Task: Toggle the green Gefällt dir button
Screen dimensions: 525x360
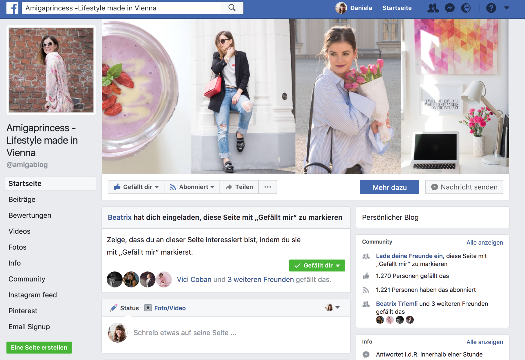Action: pyautogui.click(x=317, y=266)
